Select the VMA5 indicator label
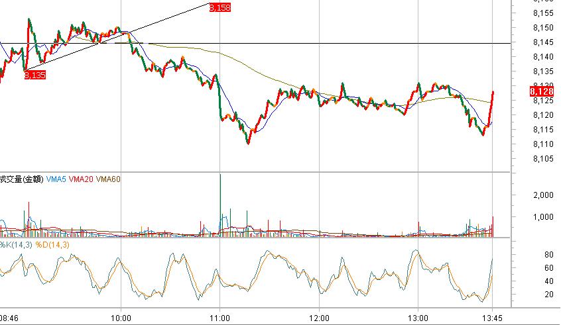The image size is (561, 325). (56, 179)
